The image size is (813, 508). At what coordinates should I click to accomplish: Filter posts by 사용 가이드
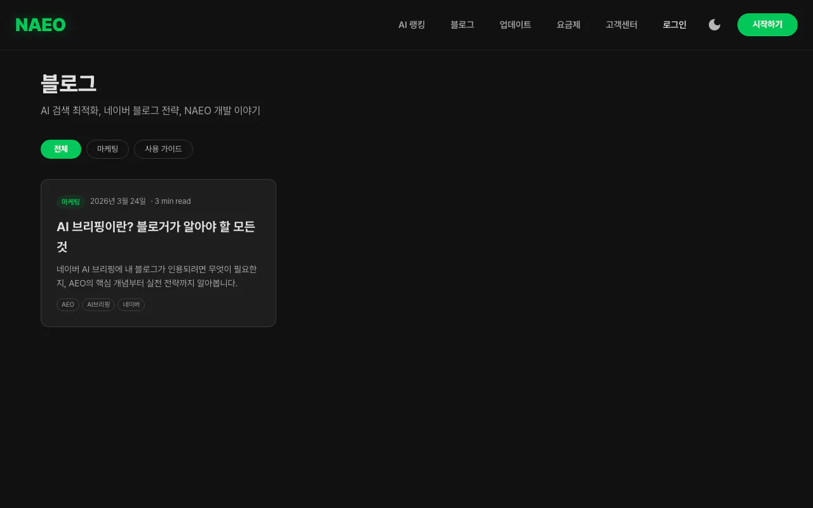[x=163, y=149]
